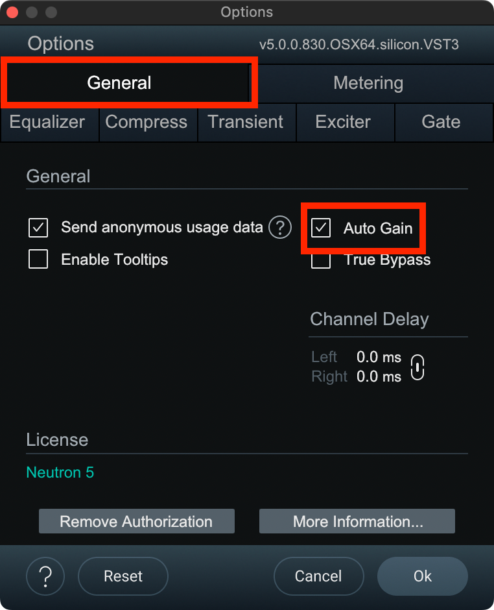494x610 pixels.
Task: Toggle the channel delay link icon
Action: [x=418, y=367]
